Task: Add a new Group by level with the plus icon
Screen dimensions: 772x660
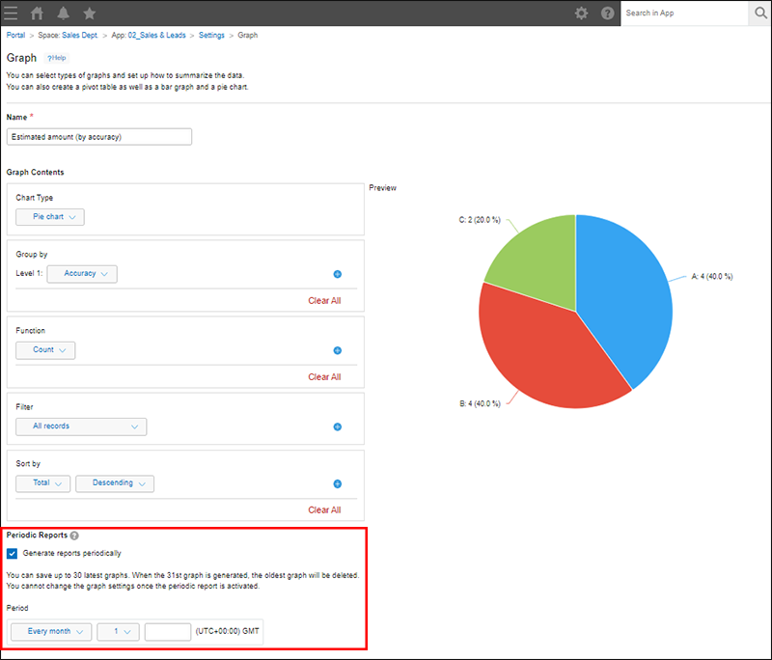Action: point(337,274)
